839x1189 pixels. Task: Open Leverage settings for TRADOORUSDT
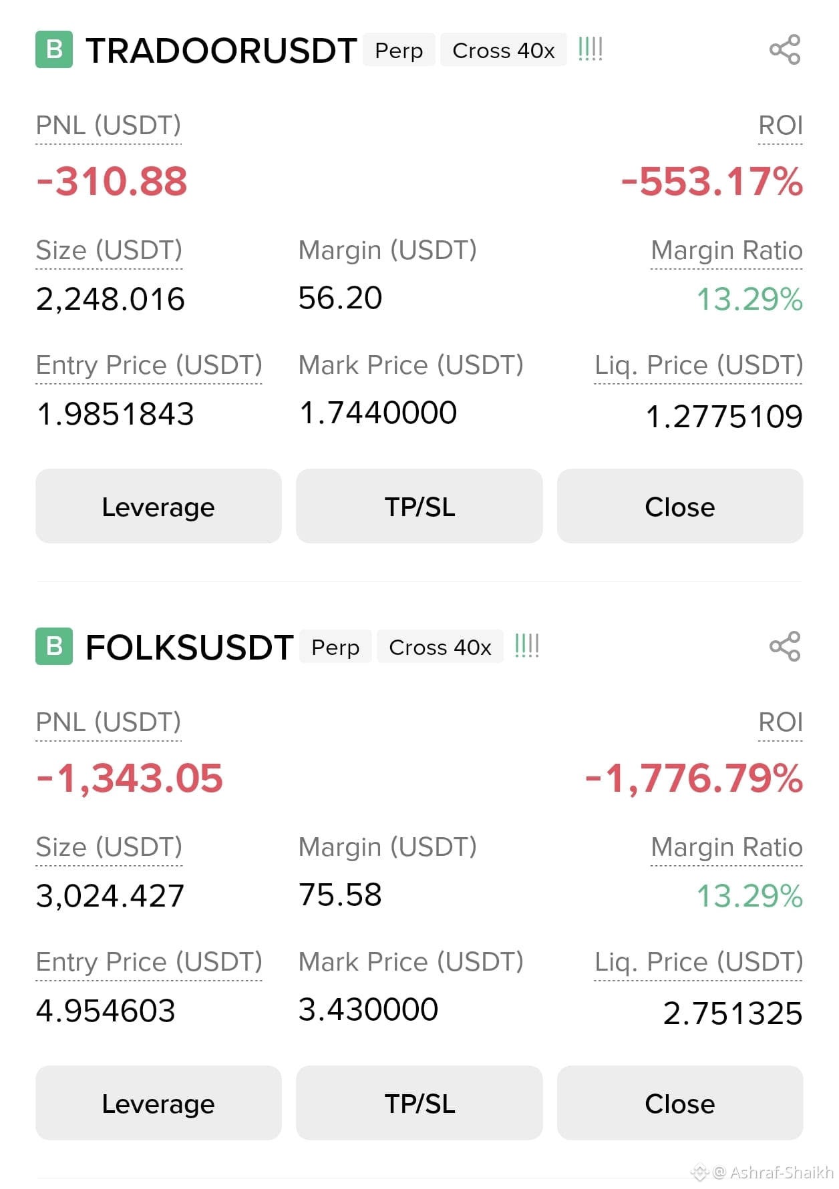pos(158,506)
